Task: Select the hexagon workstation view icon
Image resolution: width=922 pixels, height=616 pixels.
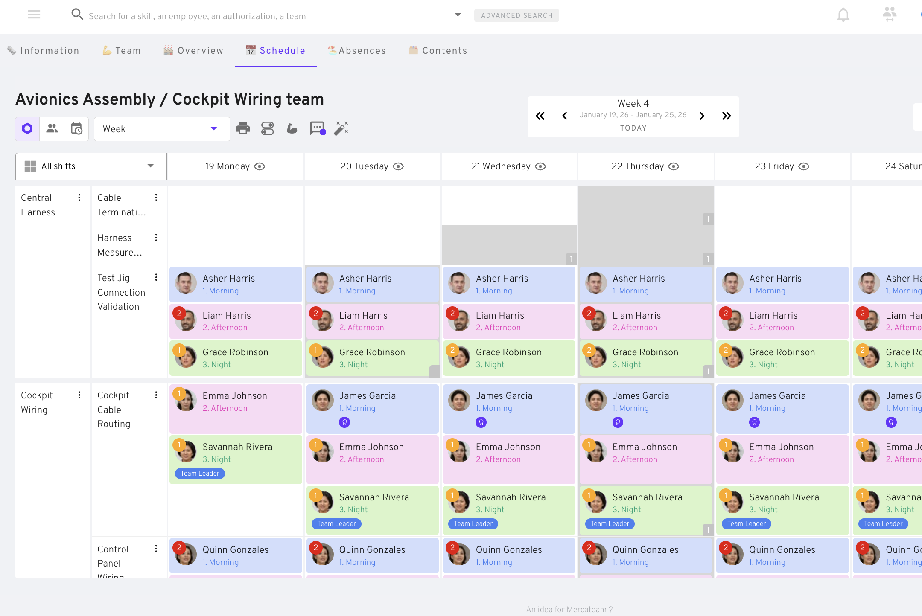Action: [27, 128]
